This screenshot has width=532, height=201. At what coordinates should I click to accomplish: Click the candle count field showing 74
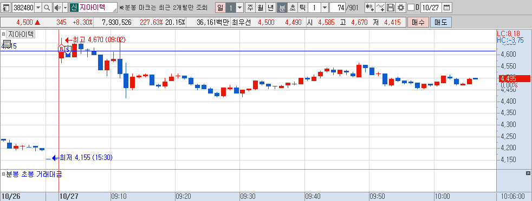[x=338, y=8]
